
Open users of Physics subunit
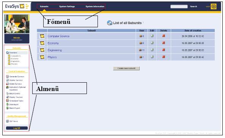click(142, 57)
